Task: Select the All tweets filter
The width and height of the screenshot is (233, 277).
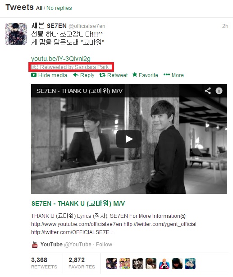Action: click(39, 8)
